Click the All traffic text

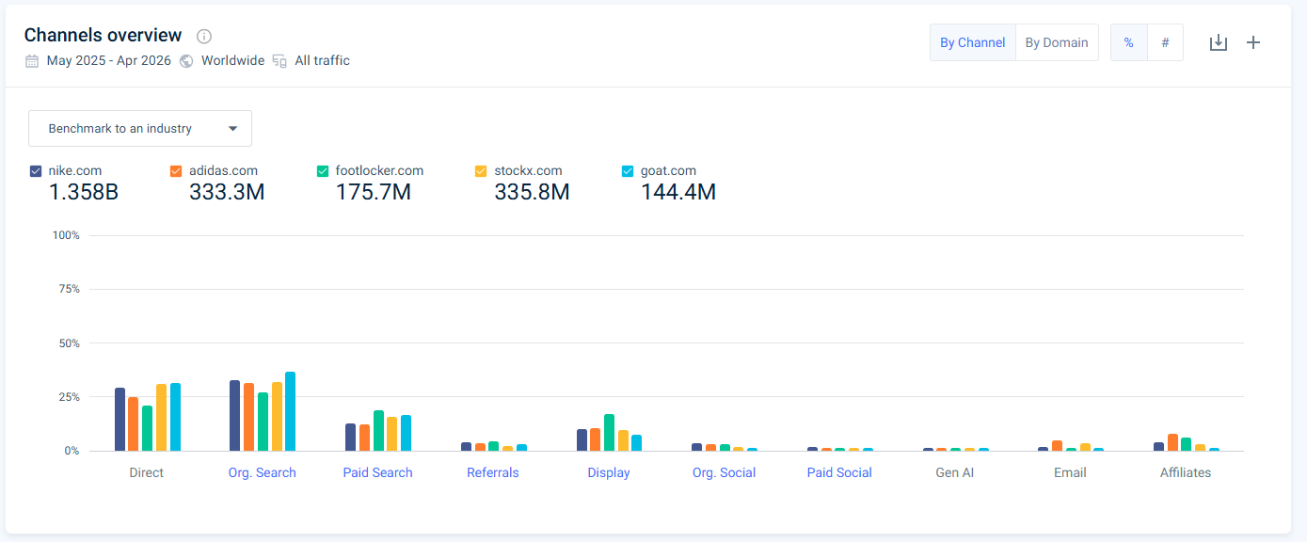(x=322, y=60)
